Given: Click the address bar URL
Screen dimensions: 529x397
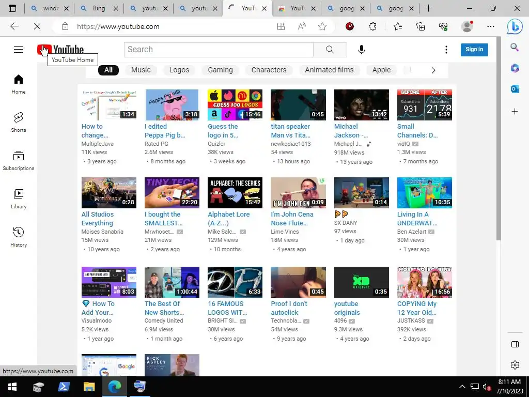Looking at the screenshot, I should [x=118, y=26].
